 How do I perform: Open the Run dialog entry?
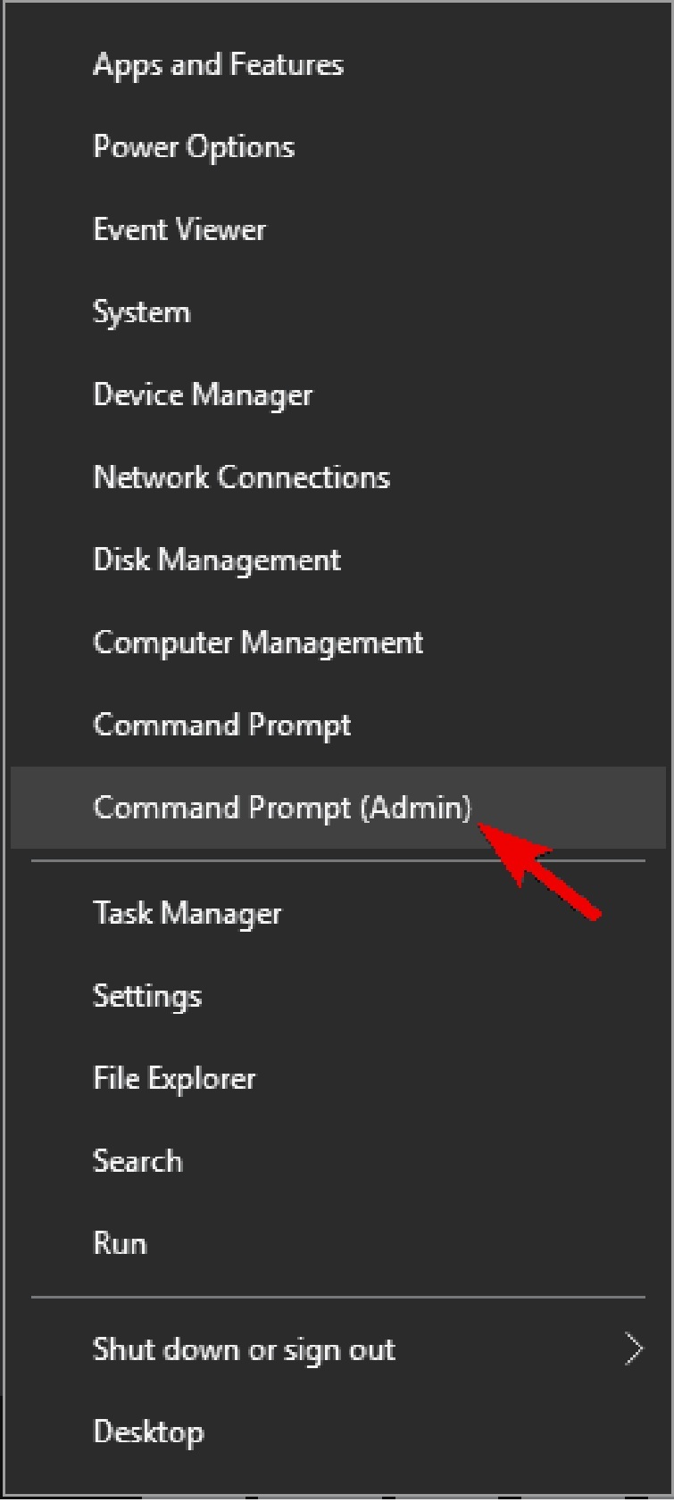(x=120, y=1243)
